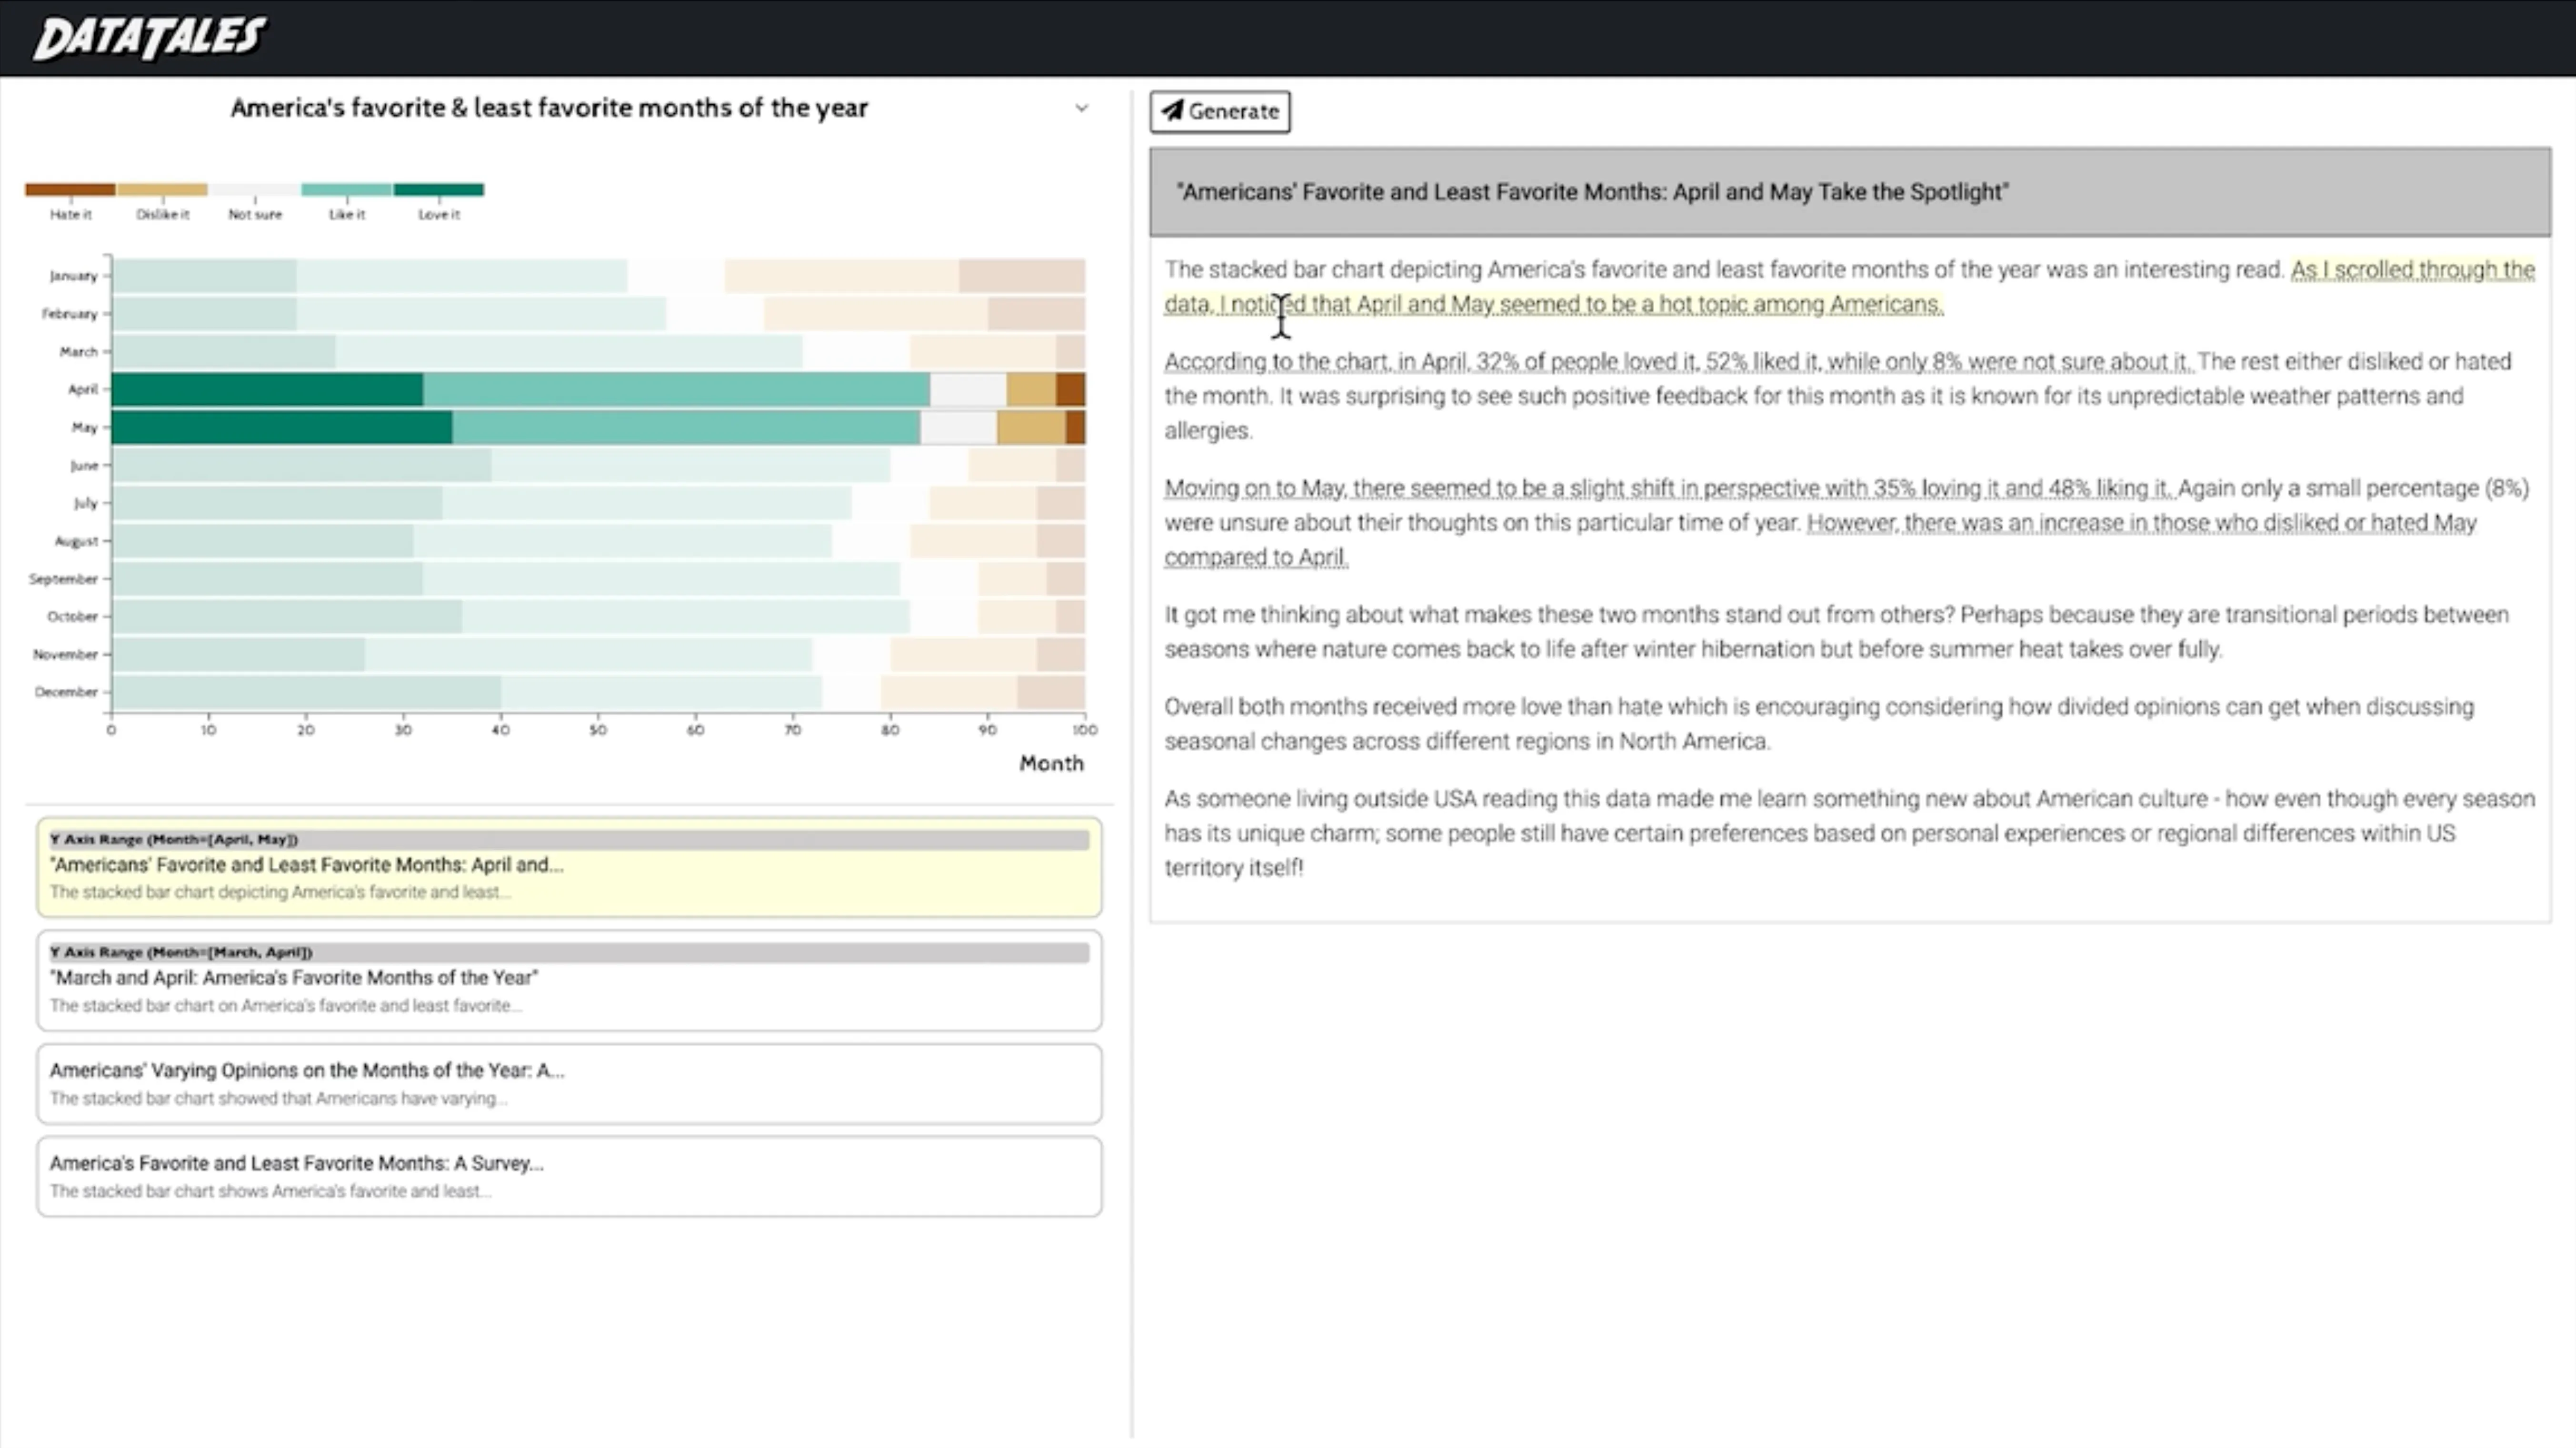
Task: Click the Generate button
Action: pos(1219,111)
